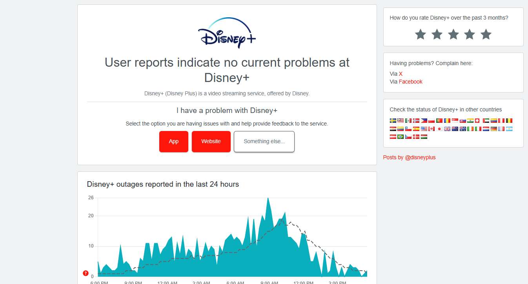This screenshot has width=528, height=284.
Task: Select the Switzerland flag
Action: pos(477,121)
